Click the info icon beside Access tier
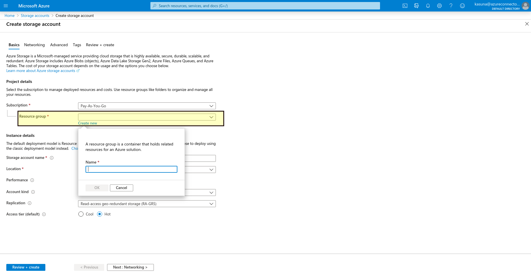The width and height of the screenshot is (531, 278). point(44,214)
